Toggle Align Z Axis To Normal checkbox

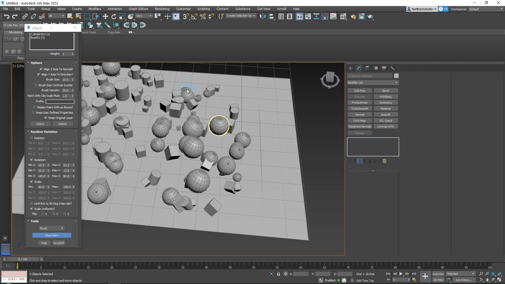[x=41, y=69]
